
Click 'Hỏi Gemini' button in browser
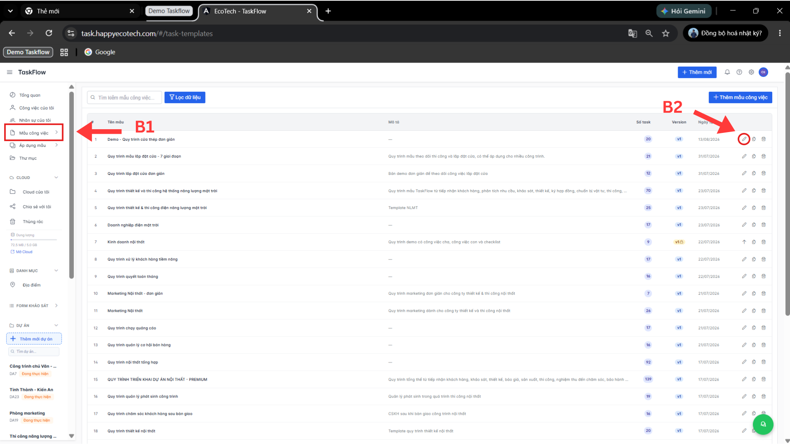(x=683, y=11)
